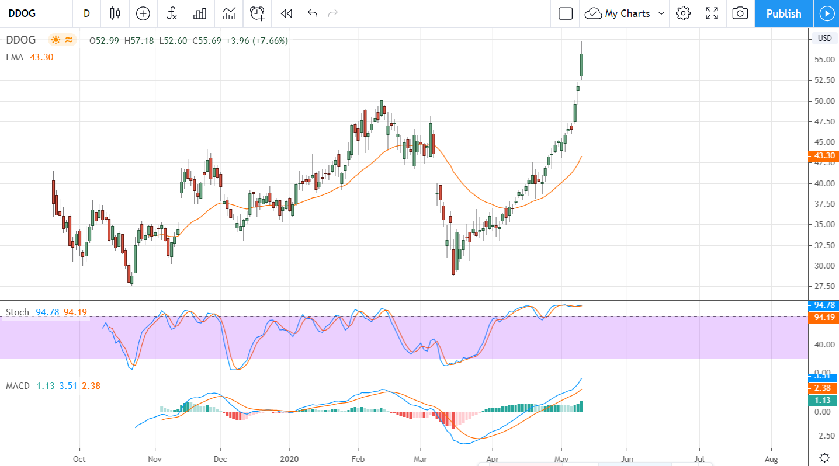Click the Dec label on time axis
This screenshot has height=466, width=839.
220,459
